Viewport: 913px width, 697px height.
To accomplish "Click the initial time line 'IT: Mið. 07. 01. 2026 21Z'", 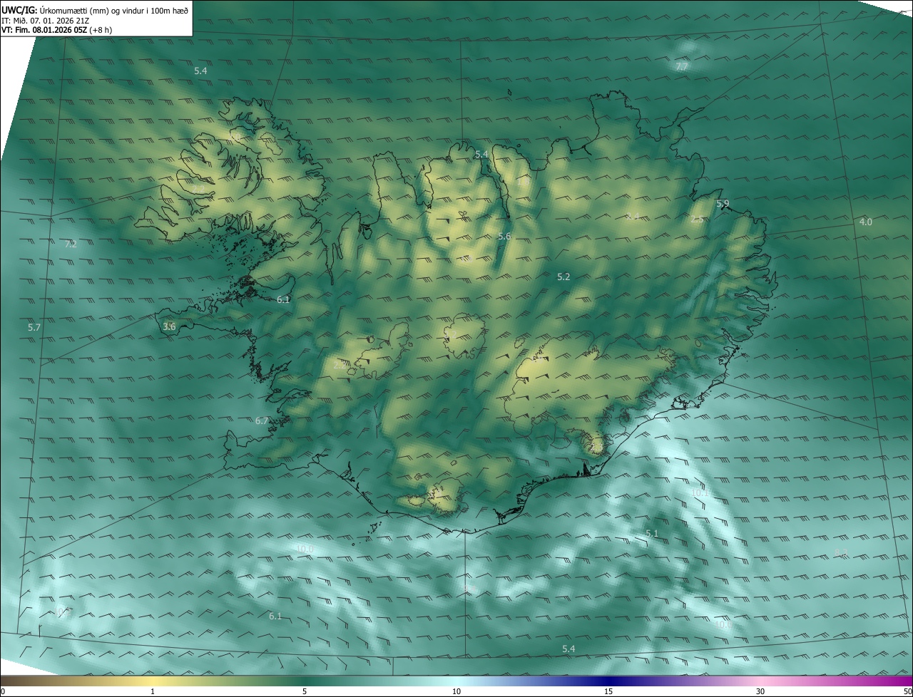I will pyautogui.click(x=46, y=21).
